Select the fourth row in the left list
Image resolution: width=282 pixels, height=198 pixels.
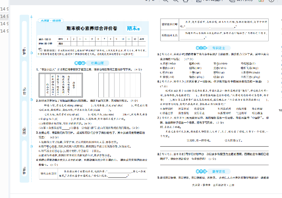coord(4,31)
